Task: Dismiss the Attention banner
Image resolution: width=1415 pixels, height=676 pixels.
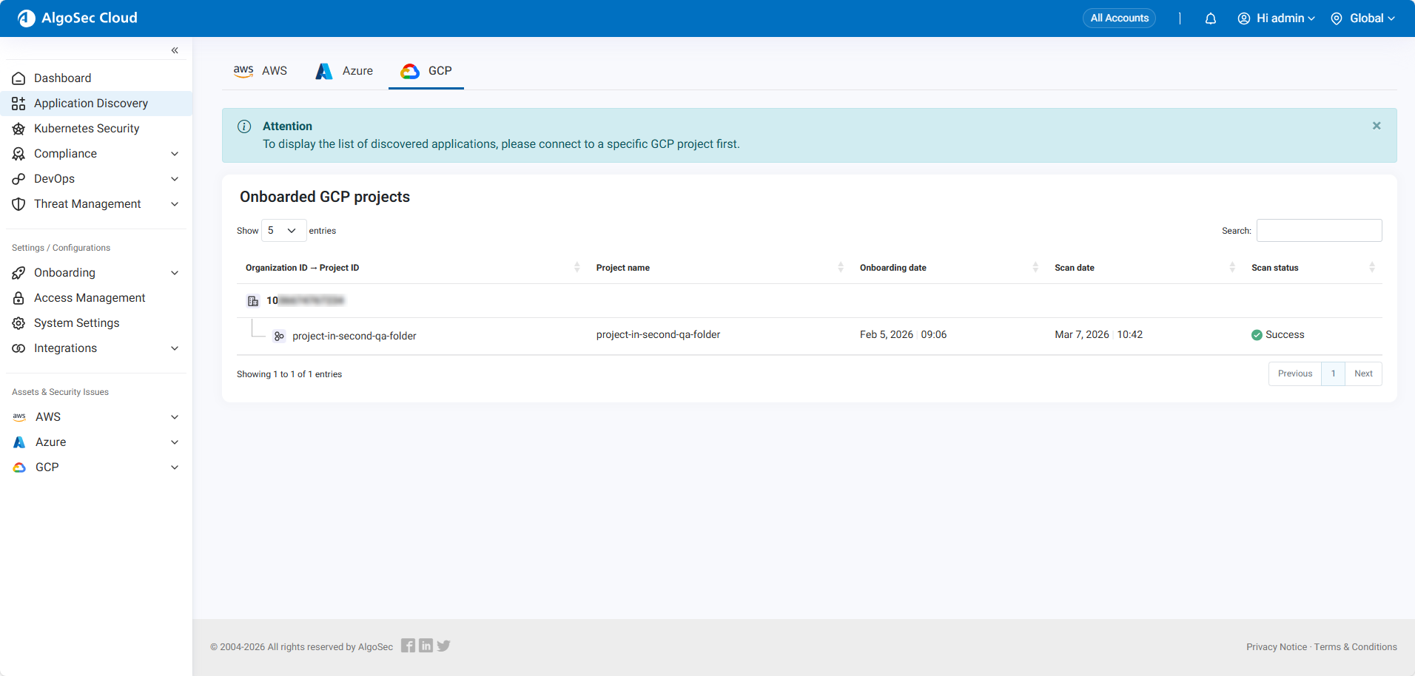Action: pyautogui.click(x=1376, y=126)
